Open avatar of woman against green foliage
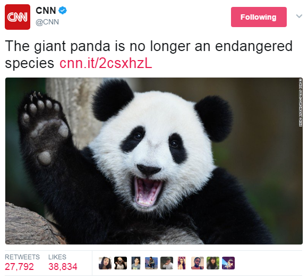 coord(213,263)
